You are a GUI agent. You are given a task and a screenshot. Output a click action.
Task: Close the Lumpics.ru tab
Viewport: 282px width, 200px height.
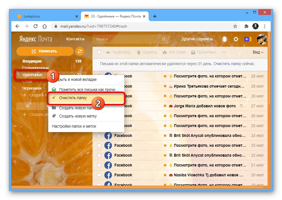[77, 16]
